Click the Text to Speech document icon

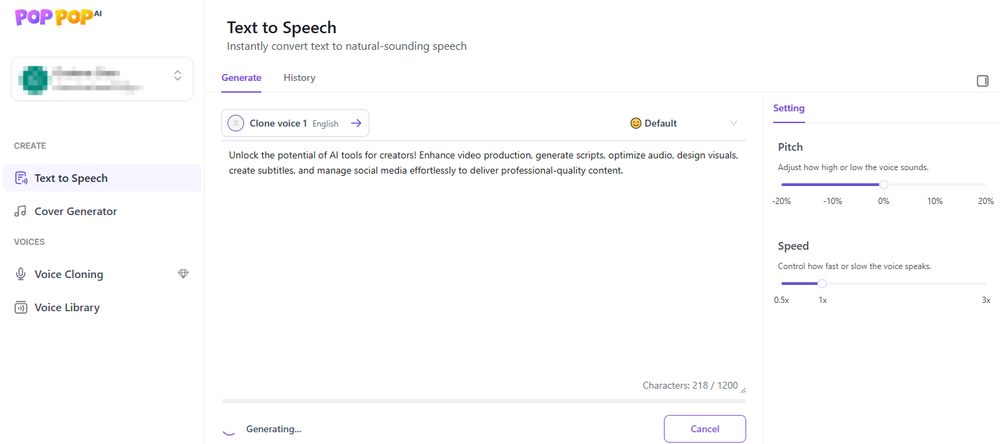tap(21, 178)
